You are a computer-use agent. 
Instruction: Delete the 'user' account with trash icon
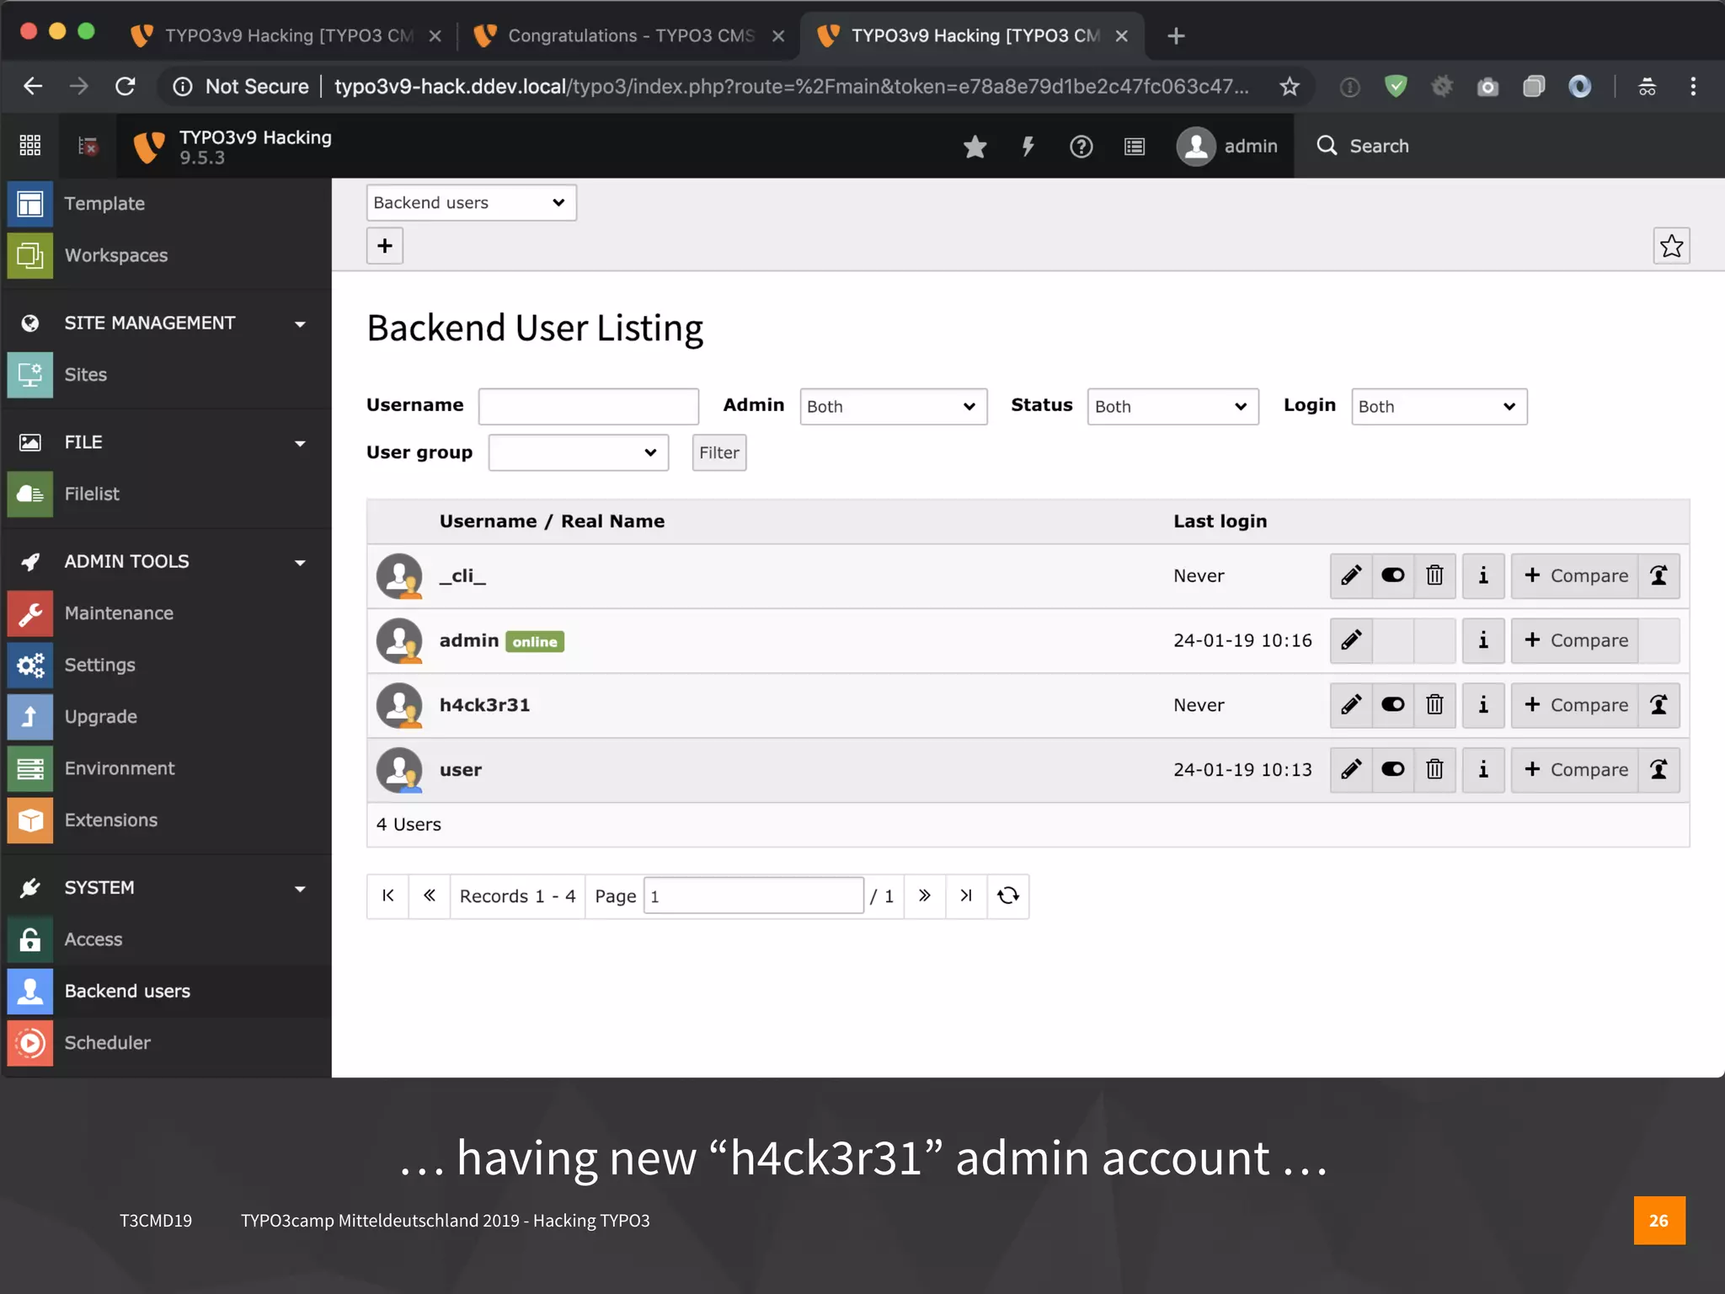pos(1434,770)
